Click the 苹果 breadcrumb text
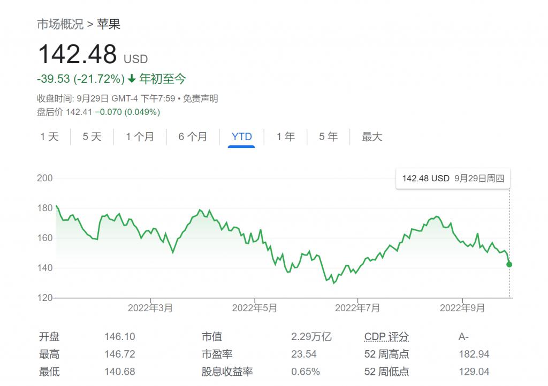This screenshot has height=386, width=548. click(x=109, y=24)
